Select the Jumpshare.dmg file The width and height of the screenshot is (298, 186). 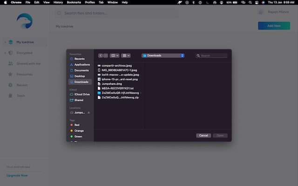[112, 84]
